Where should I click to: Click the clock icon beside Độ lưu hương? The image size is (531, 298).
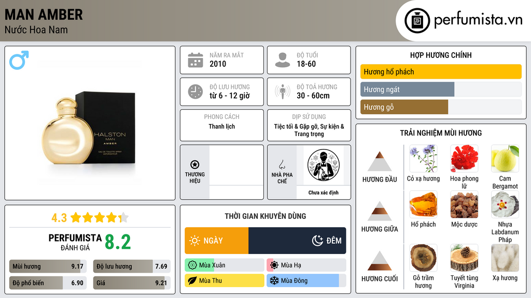195,92
